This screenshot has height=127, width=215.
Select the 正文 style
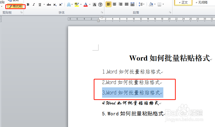coord(183,3)
